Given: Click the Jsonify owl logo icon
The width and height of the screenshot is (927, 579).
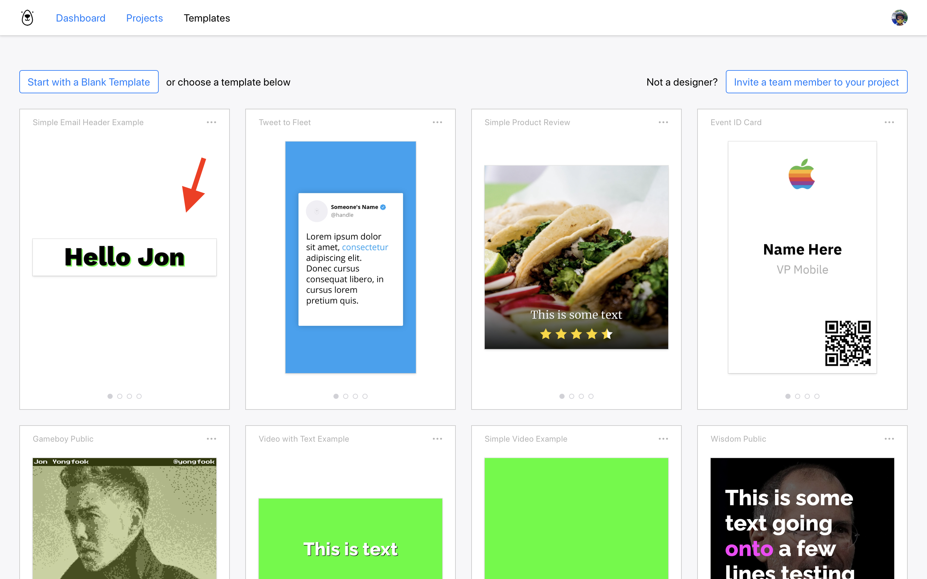Looking at the screenshot, I should coord(28,18).
